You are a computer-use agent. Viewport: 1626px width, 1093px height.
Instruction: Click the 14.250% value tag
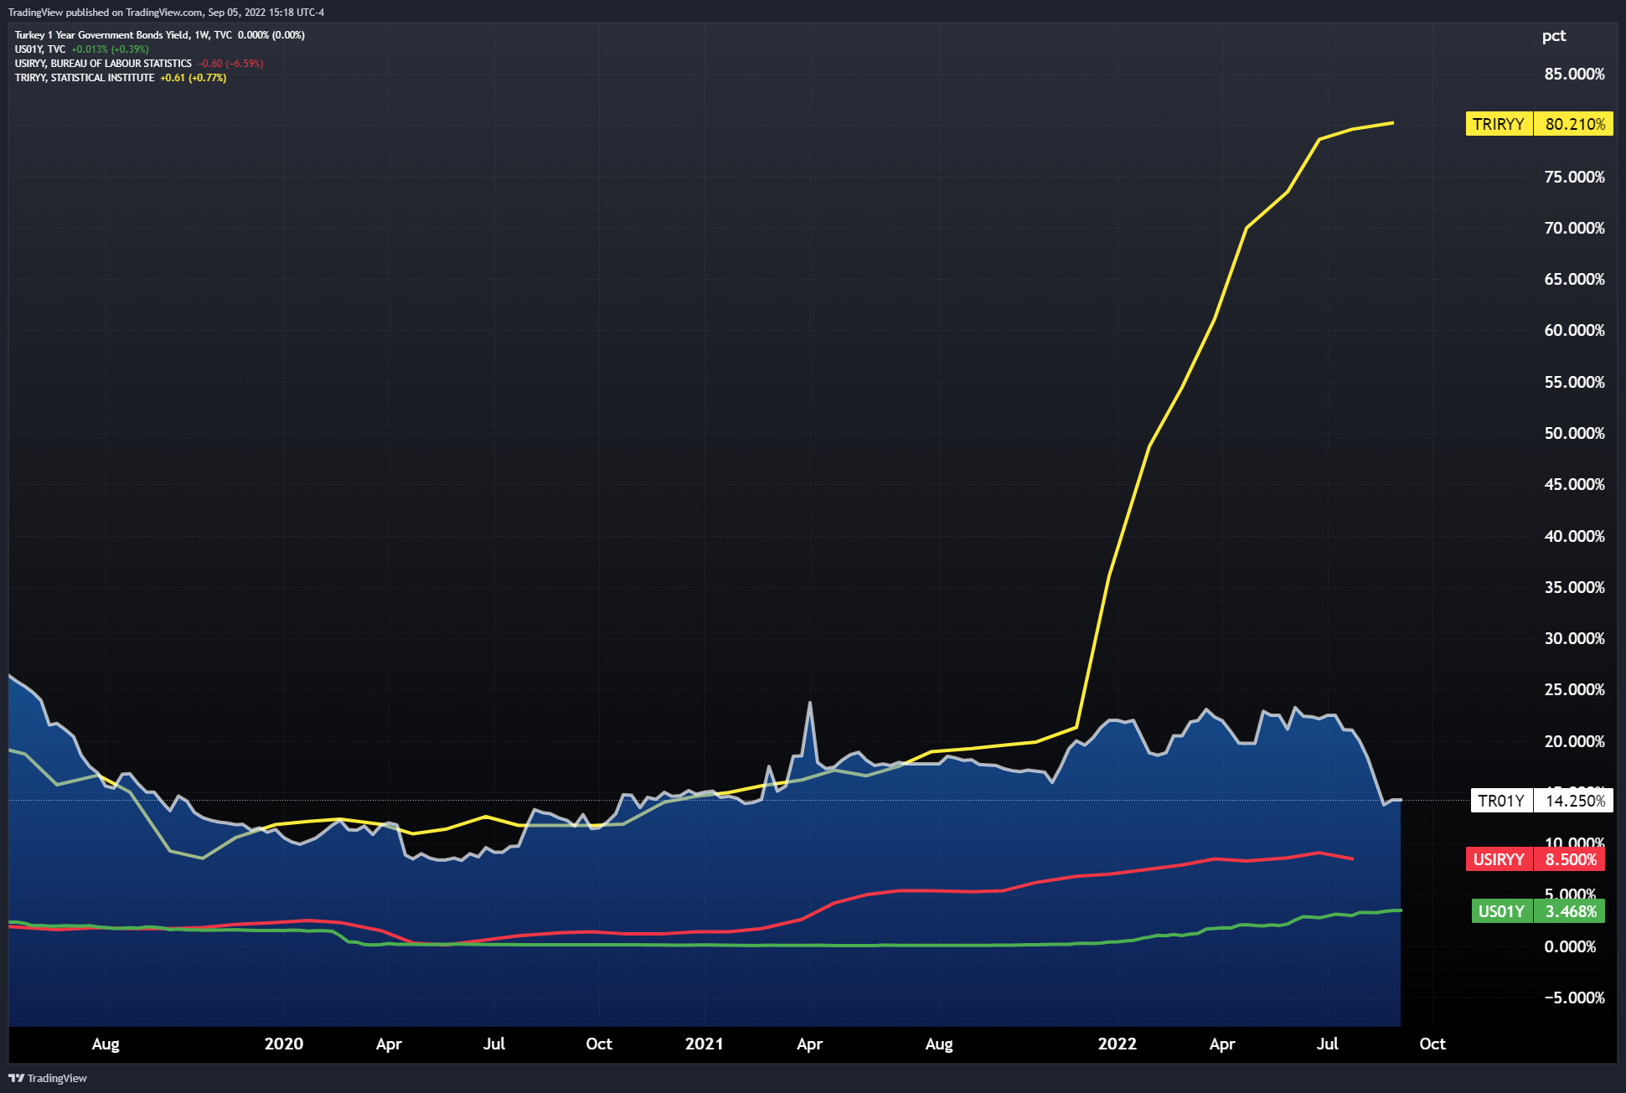pos(1574,801)
